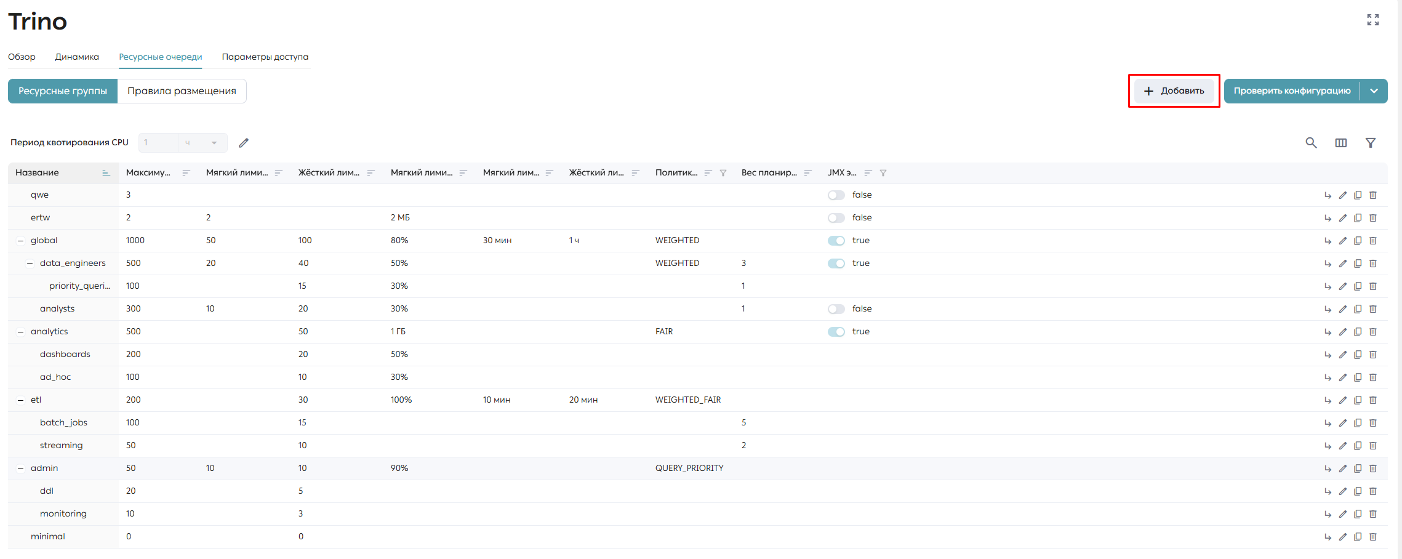Switch to the Обзор tab
The height and width of the screenshot is (559, 1402).
22,57
